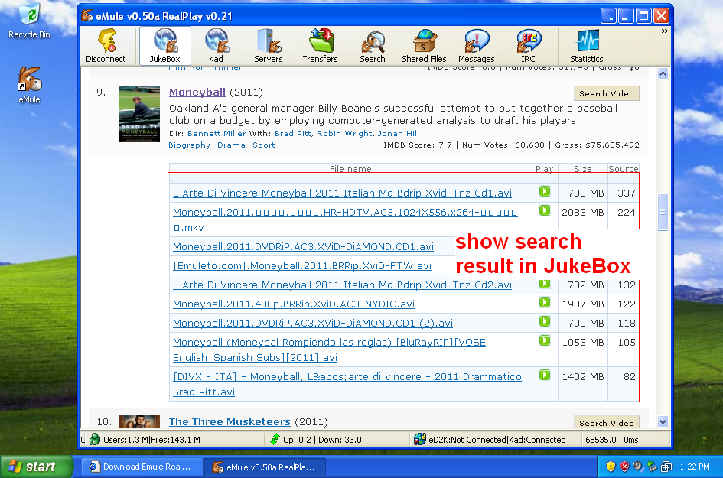Click The Three Musketeers poster thumbnail
This screenshot has height=478, width=723.
139,421
